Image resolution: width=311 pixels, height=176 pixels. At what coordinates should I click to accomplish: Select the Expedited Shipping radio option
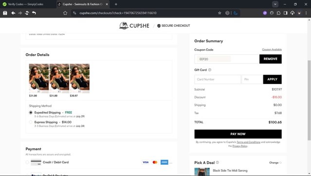pos(31,113)
